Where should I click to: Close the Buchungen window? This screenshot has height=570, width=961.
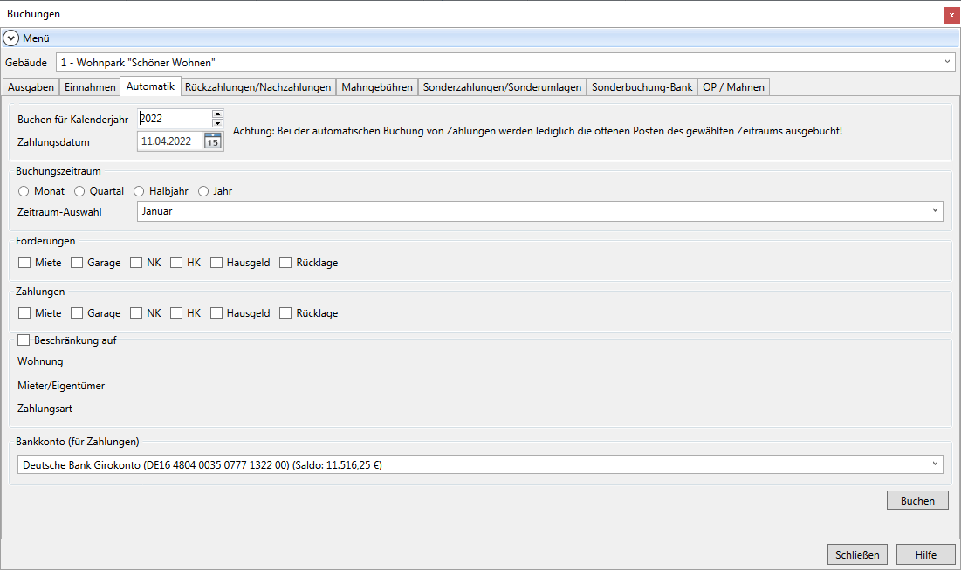pos(951,15)
